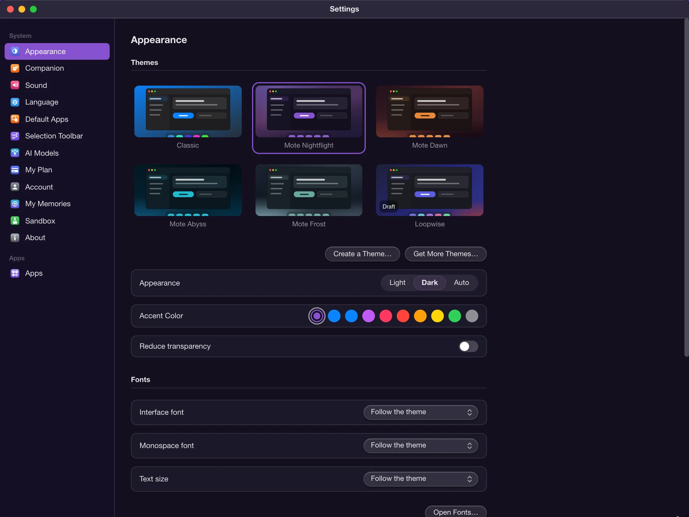Pick the gray accent color swatch
This screenshot has height=517, width=689.
[472, 316]
